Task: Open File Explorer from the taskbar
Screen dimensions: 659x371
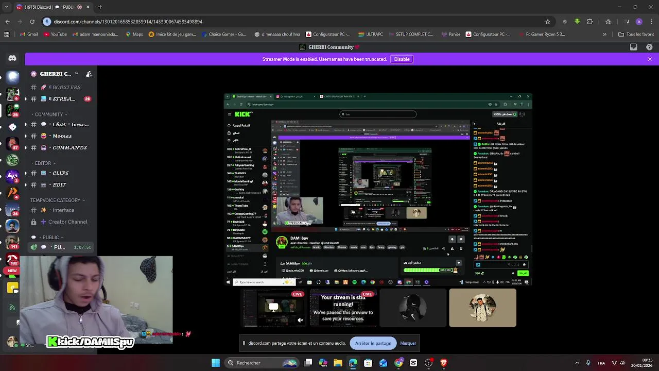Action: pyautogui.click(x=338, y=363)
